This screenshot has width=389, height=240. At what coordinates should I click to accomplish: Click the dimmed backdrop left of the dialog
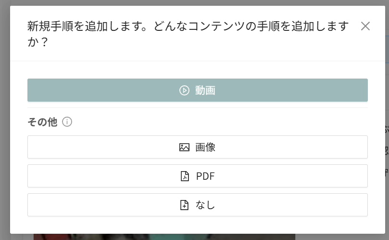(x=5, y=120)
